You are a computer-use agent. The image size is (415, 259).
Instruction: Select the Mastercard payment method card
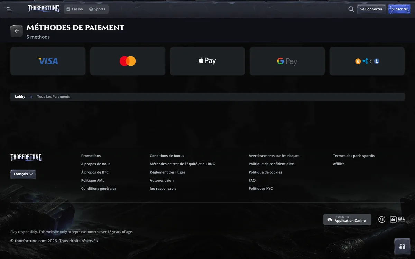[x=128, y=61]
